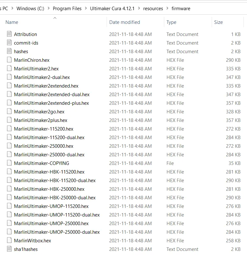The width and height of the screenshot is (247, 256).
Task: Select MarlinUltimaker2go.hex file name
Action: coord(39,112)
